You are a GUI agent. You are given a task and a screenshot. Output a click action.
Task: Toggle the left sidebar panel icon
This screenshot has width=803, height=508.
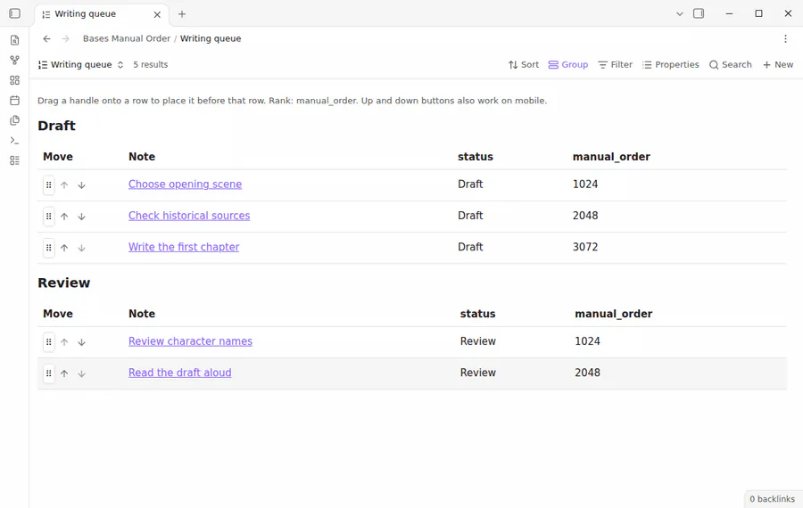point(15,13)
